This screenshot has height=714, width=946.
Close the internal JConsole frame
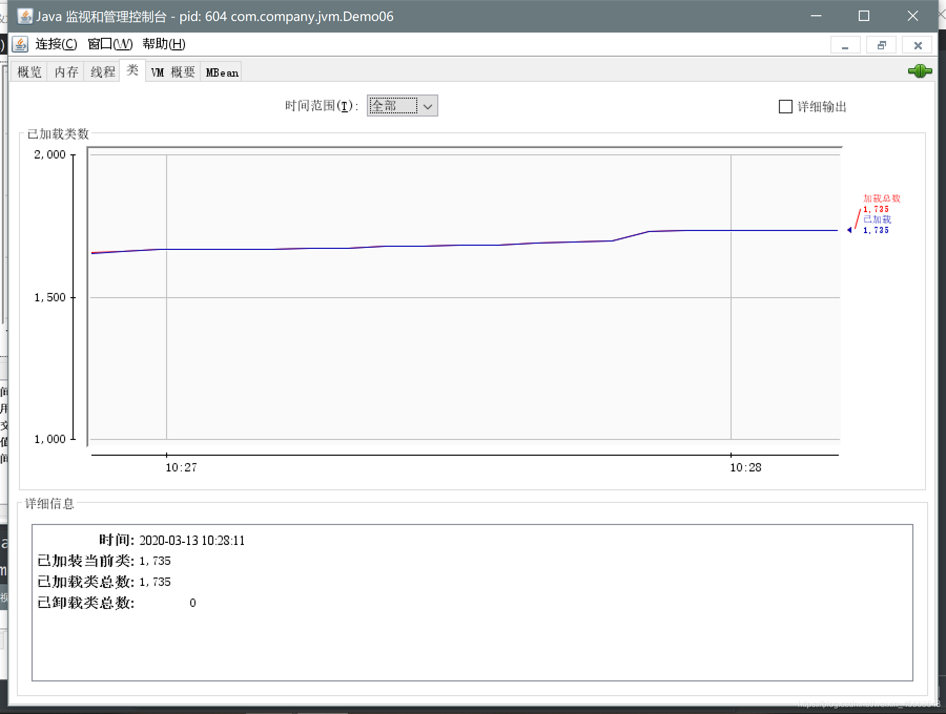[918, 45]
